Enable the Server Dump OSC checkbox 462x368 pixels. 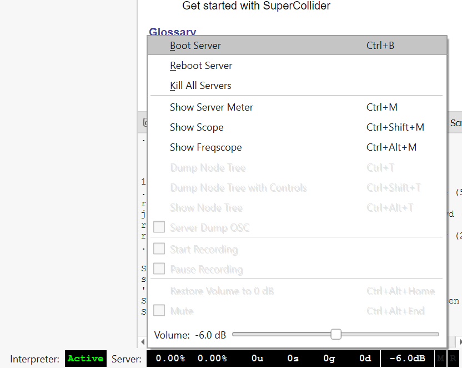tap(159, 227)
